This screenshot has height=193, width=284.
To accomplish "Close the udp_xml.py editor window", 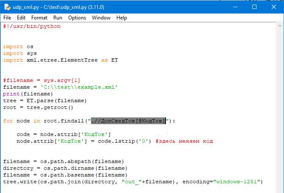I will (x=273, y=7).
